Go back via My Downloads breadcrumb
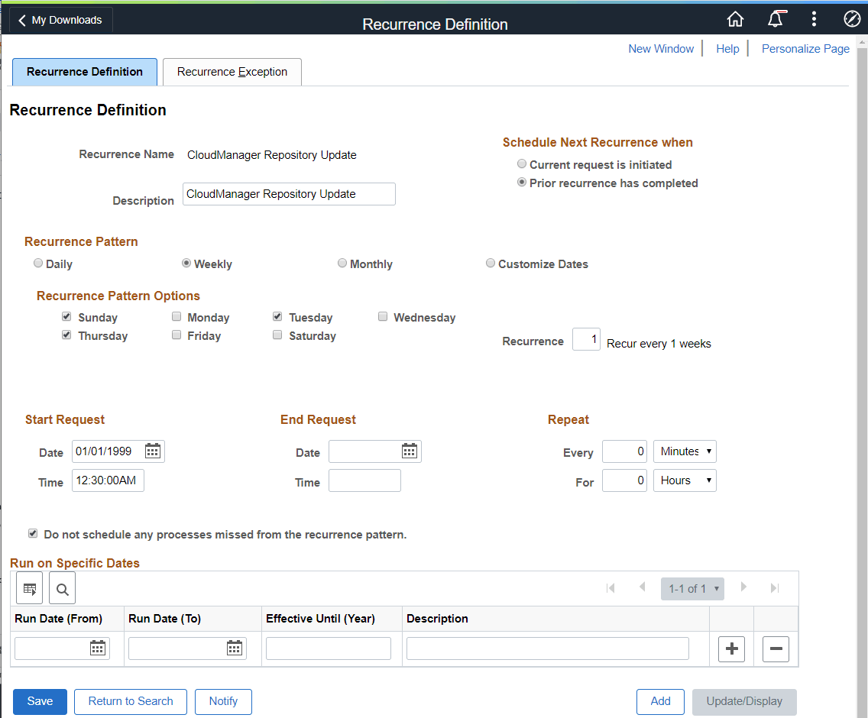This screenshot has height=718, width=868. (x=60, y=20)
